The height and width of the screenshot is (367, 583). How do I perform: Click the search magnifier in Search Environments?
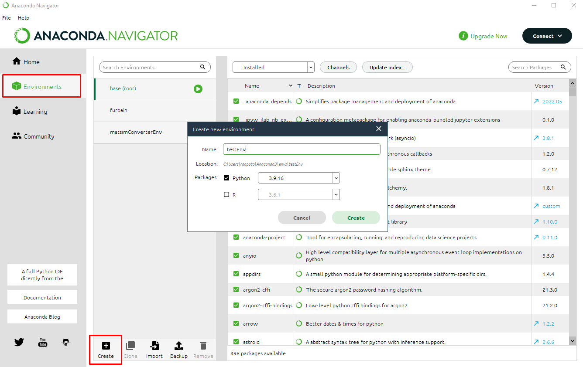[x=203, y=67]
